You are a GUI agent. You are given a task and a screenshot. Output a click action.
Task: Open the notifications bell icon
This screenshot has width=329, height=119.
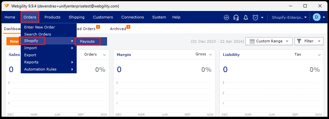pyautogui.click(x=246, y=17)
